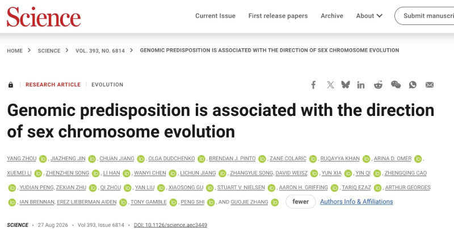
Task: Share article on Bluesky
Action: pos(346,85)
